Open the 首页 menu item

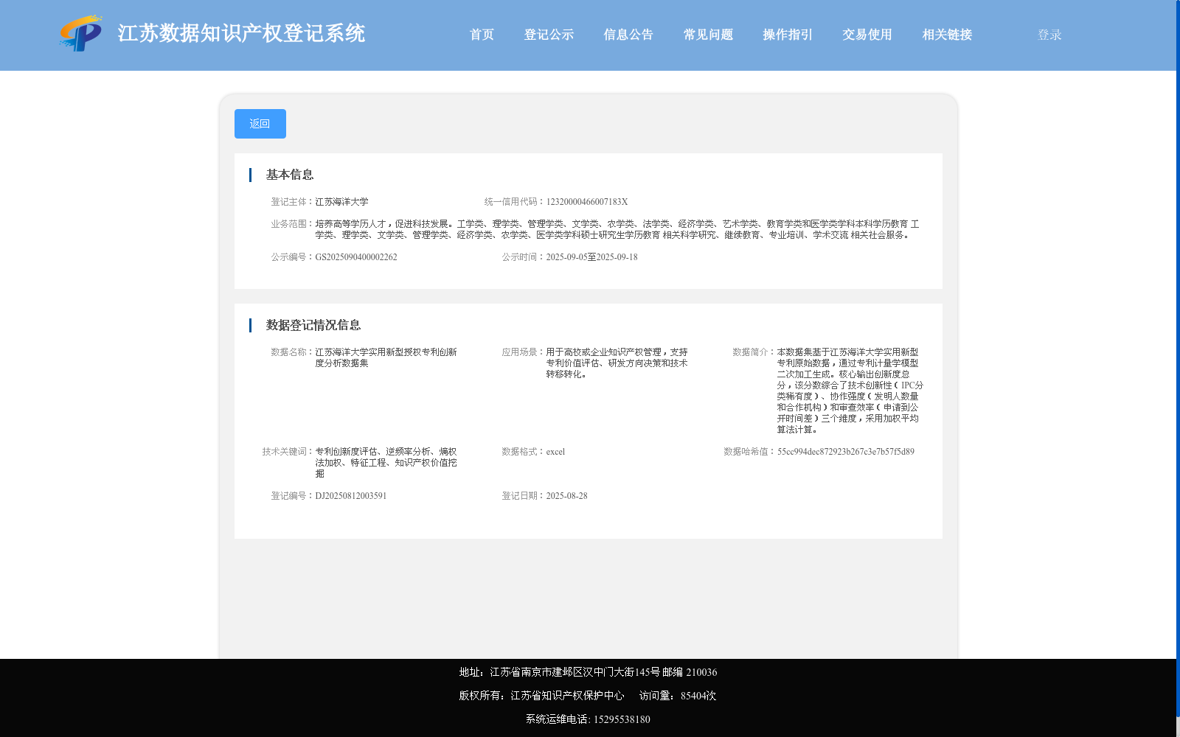click(482, 35)
